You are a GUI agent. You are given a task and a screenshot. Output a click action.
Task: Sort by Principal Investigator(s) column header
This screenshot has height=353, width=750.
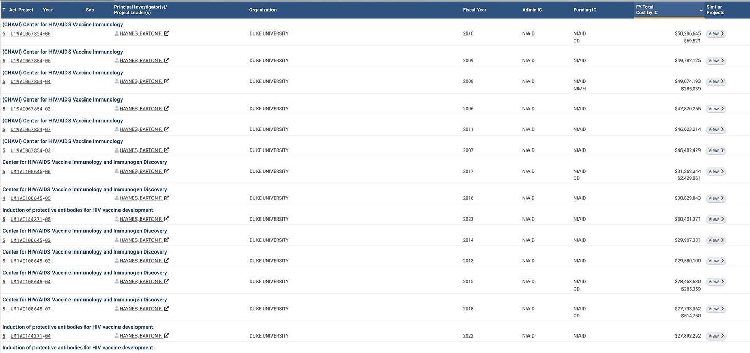141,10
